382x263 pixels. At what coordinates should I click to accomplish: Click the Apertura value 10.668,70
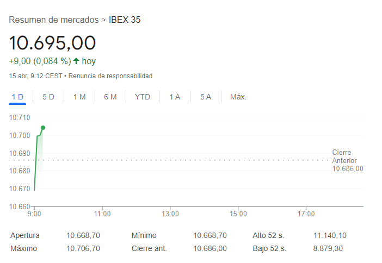click(x=83, y=235)
